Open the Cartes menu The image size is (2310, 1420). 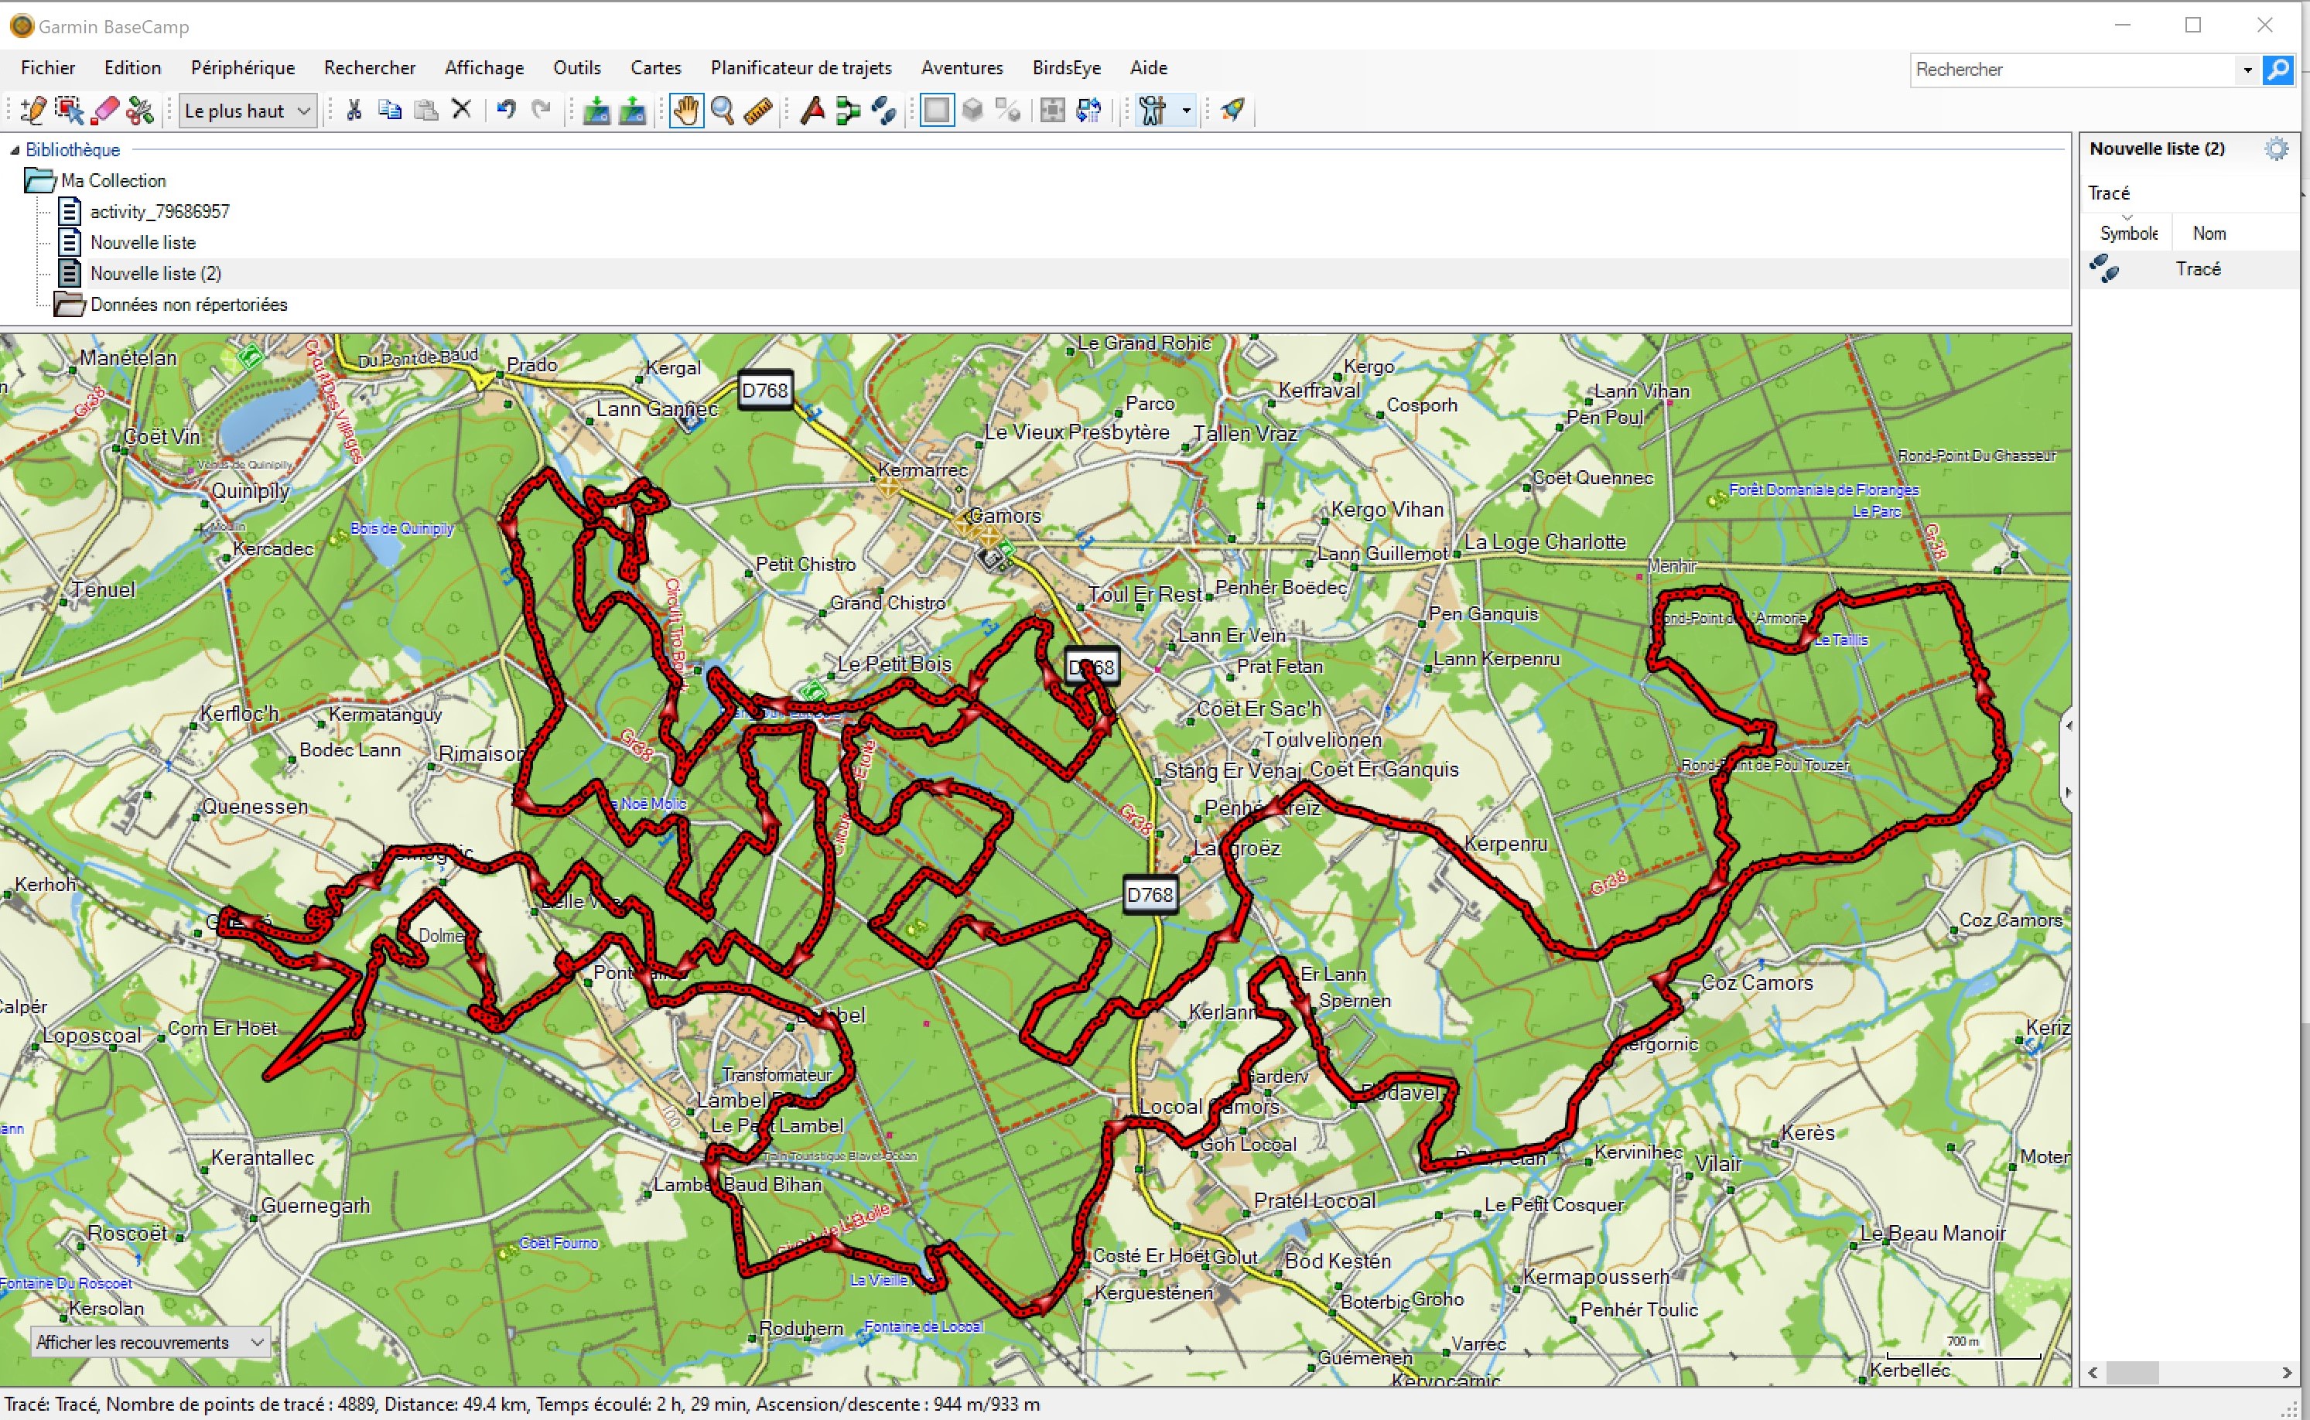click(x=656, y=67)
